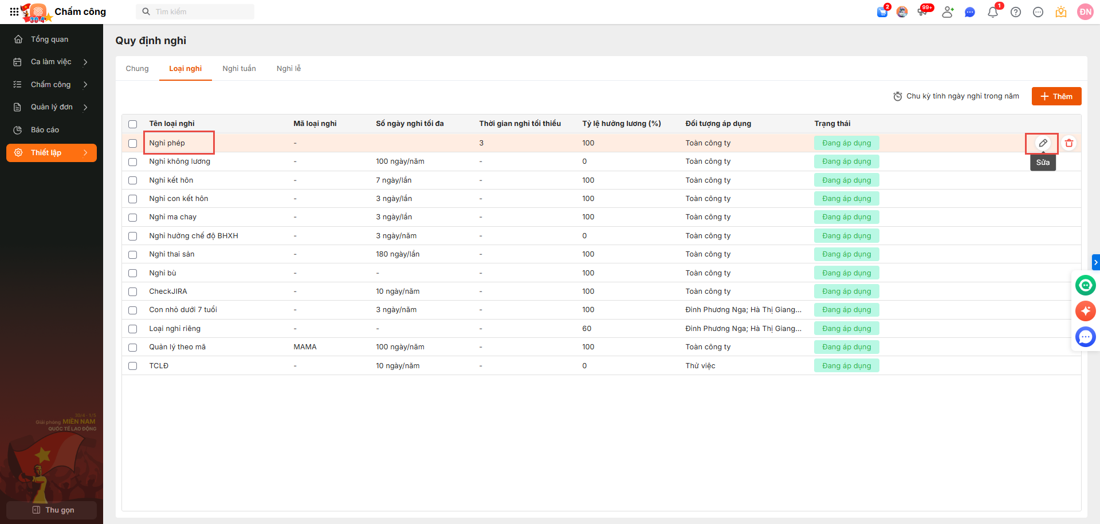The width and height of the screenshot is (1100, 524).
Task: Open the blue chat messenger icon in header
Action: coord(970,12)
